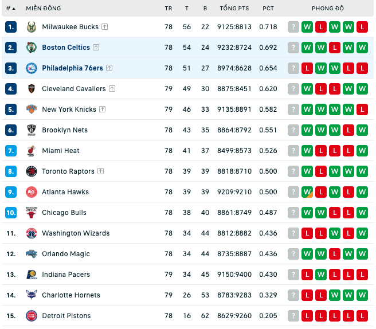The image size is (376, 329).
Task: Select the MIỀN ĐÔNG conference header
Action: pos(44,9)
